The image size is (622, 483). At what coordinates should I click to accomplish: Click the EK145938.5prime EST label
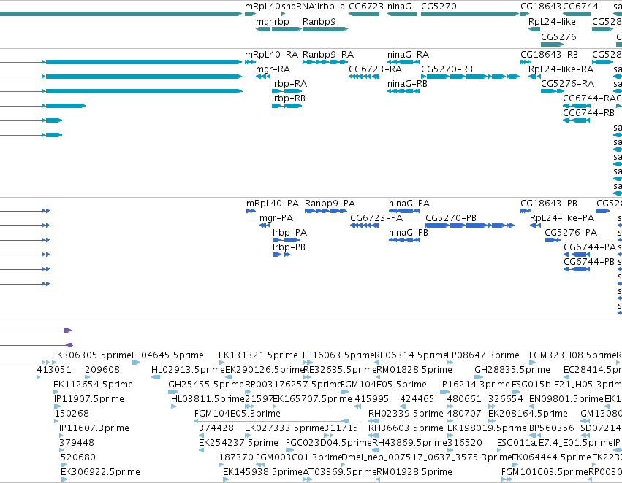click(262, 471)
